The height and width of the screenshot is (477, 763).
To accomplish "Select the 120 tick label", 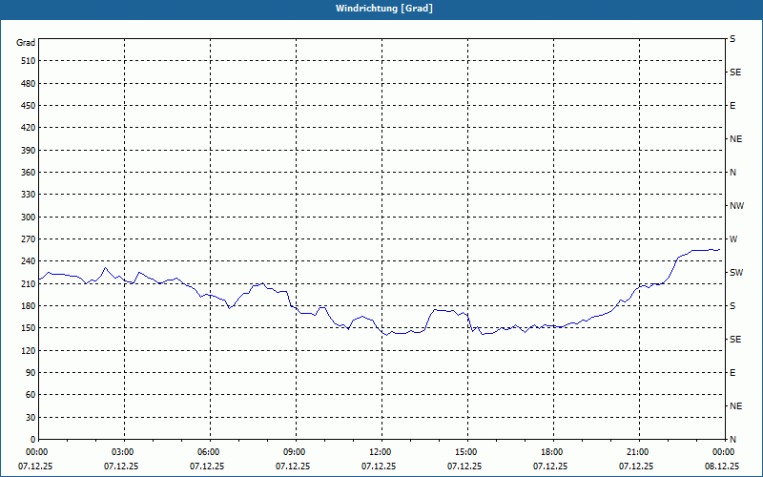I will 29,350.
